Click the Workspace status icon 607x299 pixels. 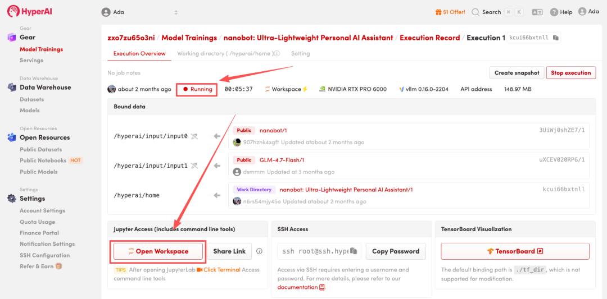(x=268, y=89)
